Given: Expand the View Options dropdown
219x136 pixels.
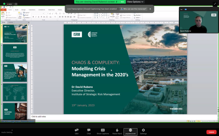Looking at the screenshot, I should pyautogui.click(x=136, y=2).
